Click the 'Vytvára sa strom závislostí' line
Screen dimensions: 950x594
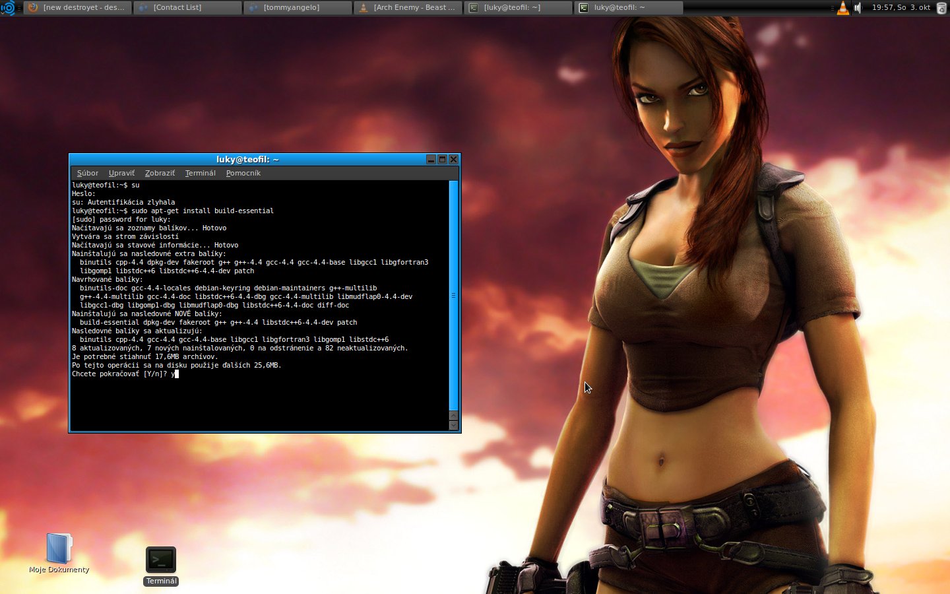coord(125,236)
